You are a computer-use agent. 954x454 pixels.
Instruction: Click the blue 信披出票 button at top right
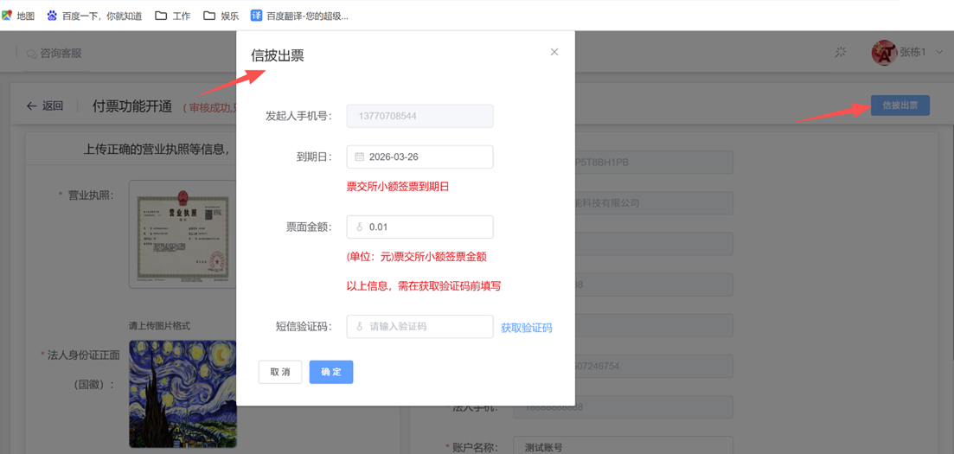[900, 106]
